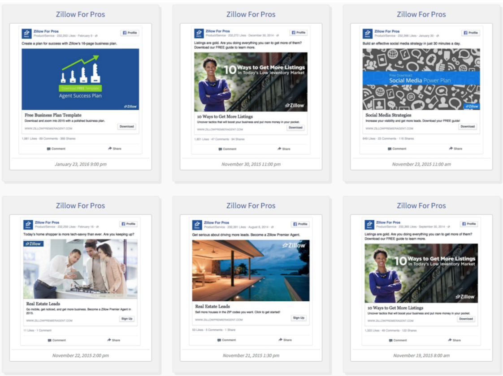Click Share icon under November 30 listings ad

click(x=279, y=149)
